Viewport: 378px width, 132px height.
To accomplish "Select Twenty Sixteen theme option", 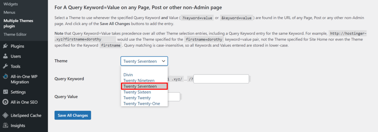I will point(137,92).
